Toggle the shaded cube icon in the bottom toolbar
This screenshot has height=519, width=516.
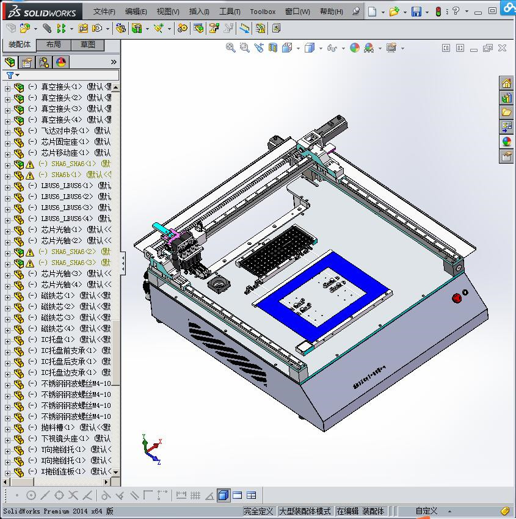coord(223,495)
